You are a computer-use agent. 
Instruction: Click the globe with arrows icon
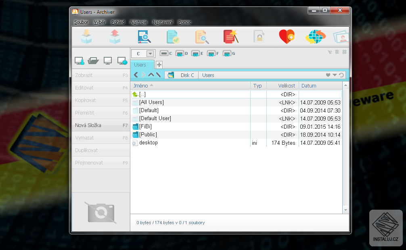tap(315, 36)
